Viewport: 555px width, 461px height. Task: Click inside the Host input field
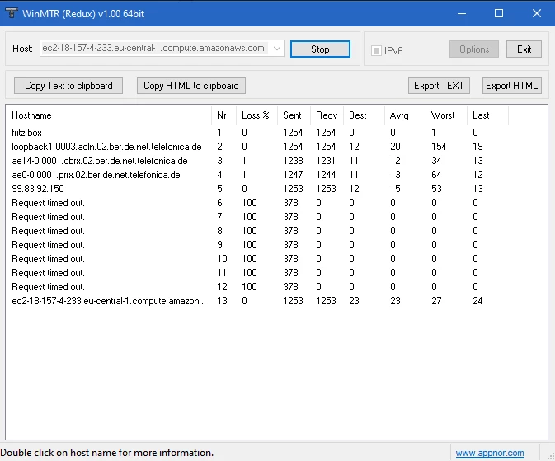tap(153, 49)
